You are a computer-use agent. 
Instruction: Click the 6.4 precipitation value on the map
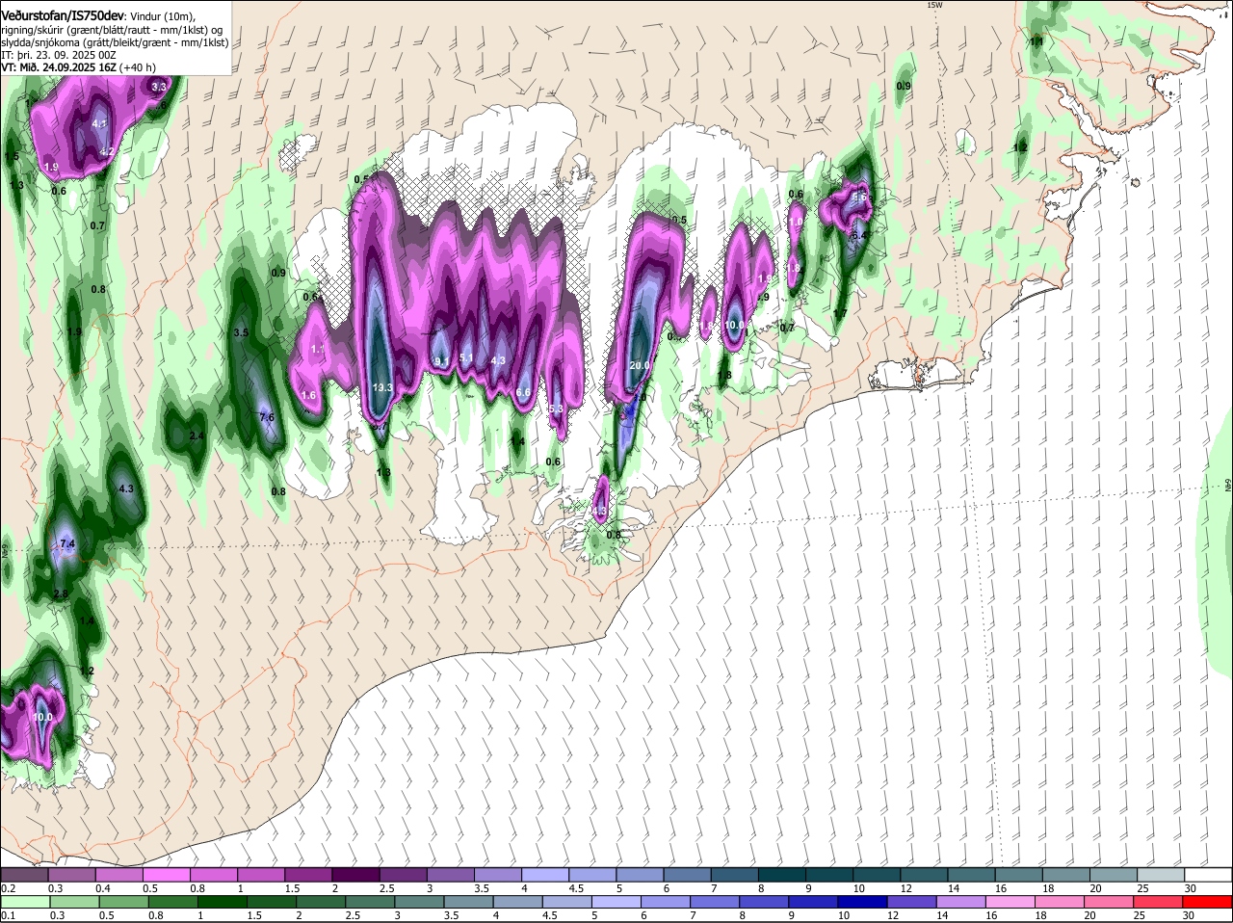coord(861,235)
